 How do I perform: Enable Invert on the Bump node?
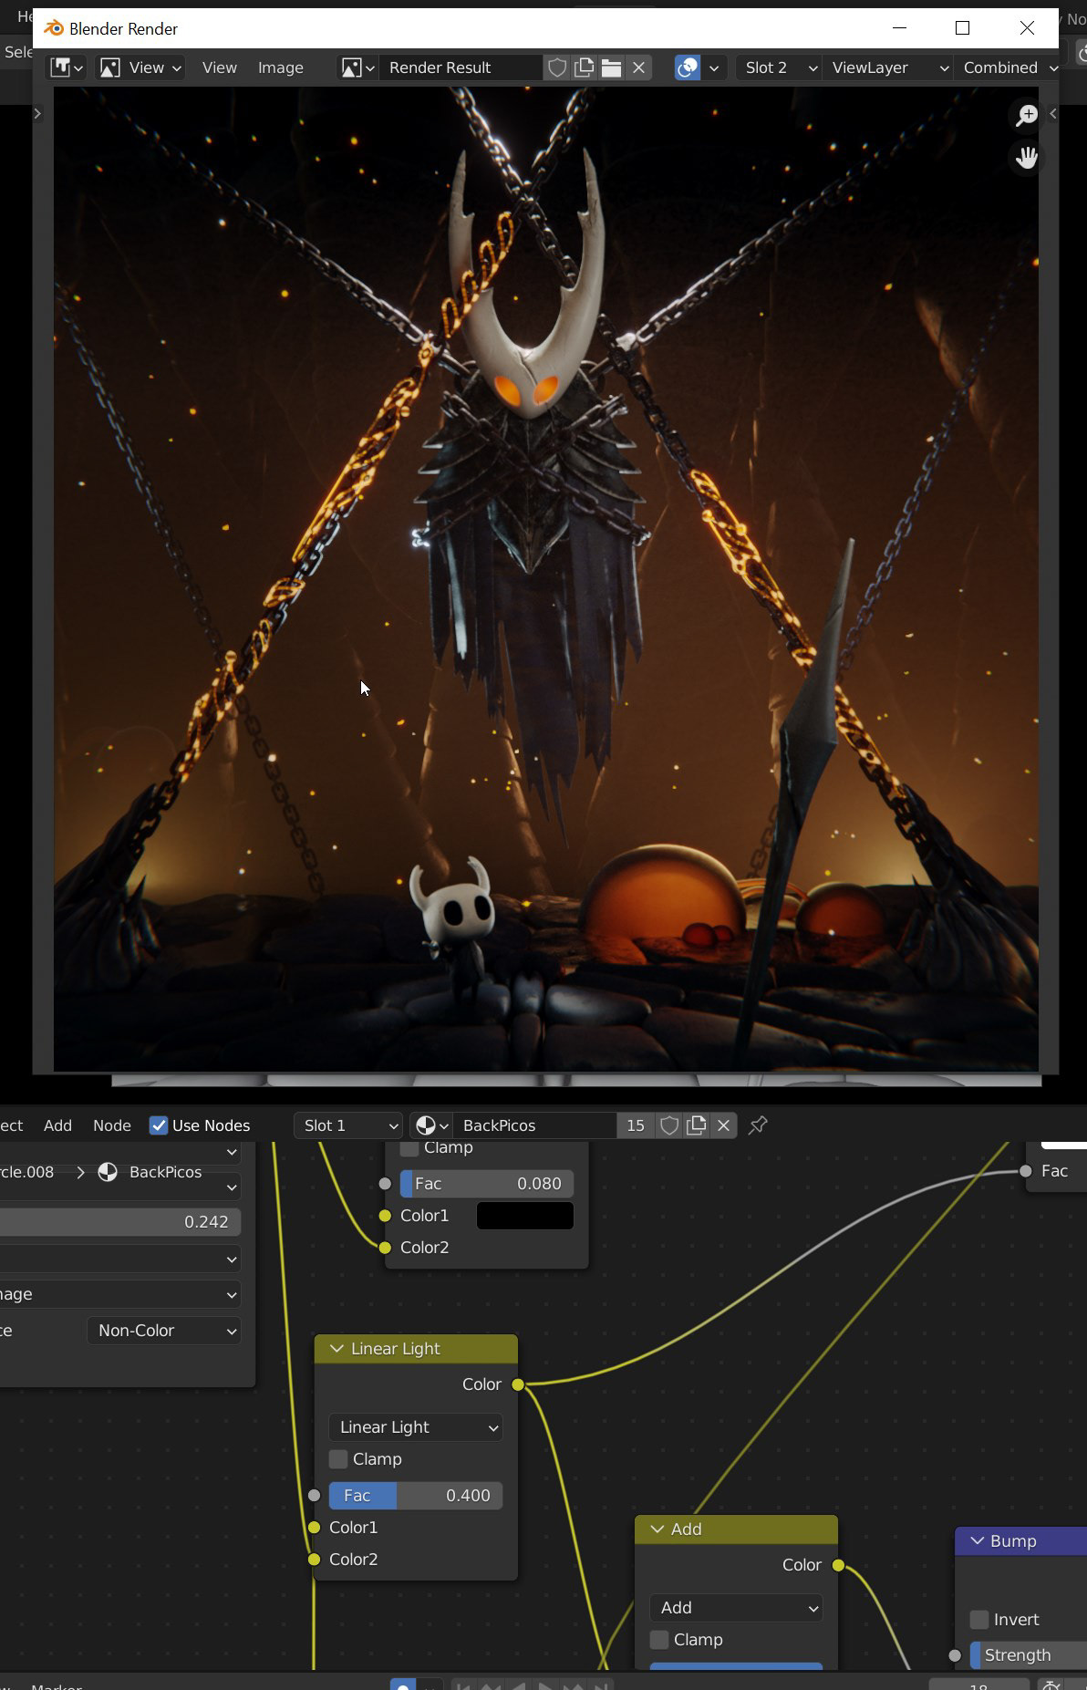pyautogui.click(x=979, y=1620)
